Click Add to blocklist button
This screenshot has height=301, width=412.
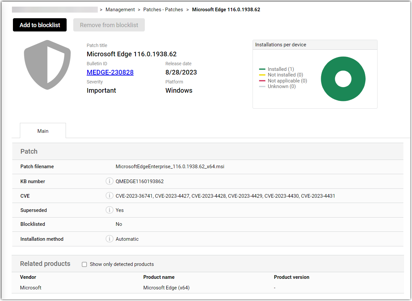click(40, 25)
